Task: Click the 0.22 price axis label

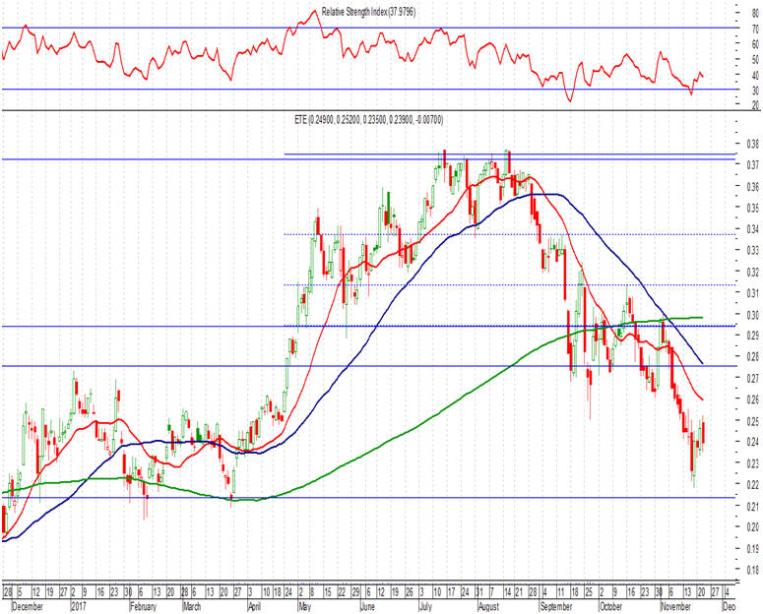Action: click(753, 484)
